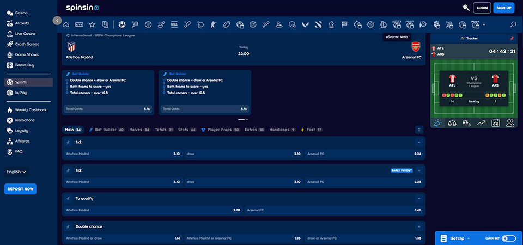Select the Counter-Strike shooter icon
This screenshot has height=245, width=523.
214,24
